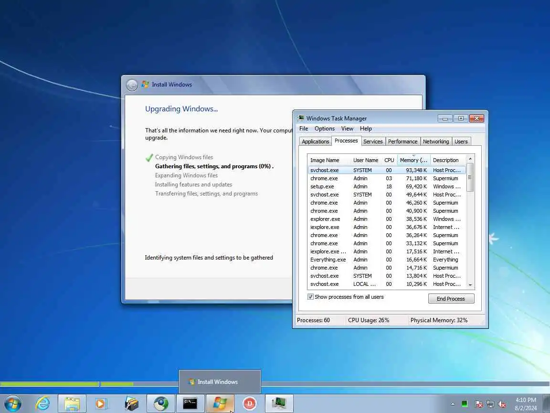Click the Expanding Windows files step
Image resolution: width=550 pixels, height=413 pixels.
coord(186,175)
